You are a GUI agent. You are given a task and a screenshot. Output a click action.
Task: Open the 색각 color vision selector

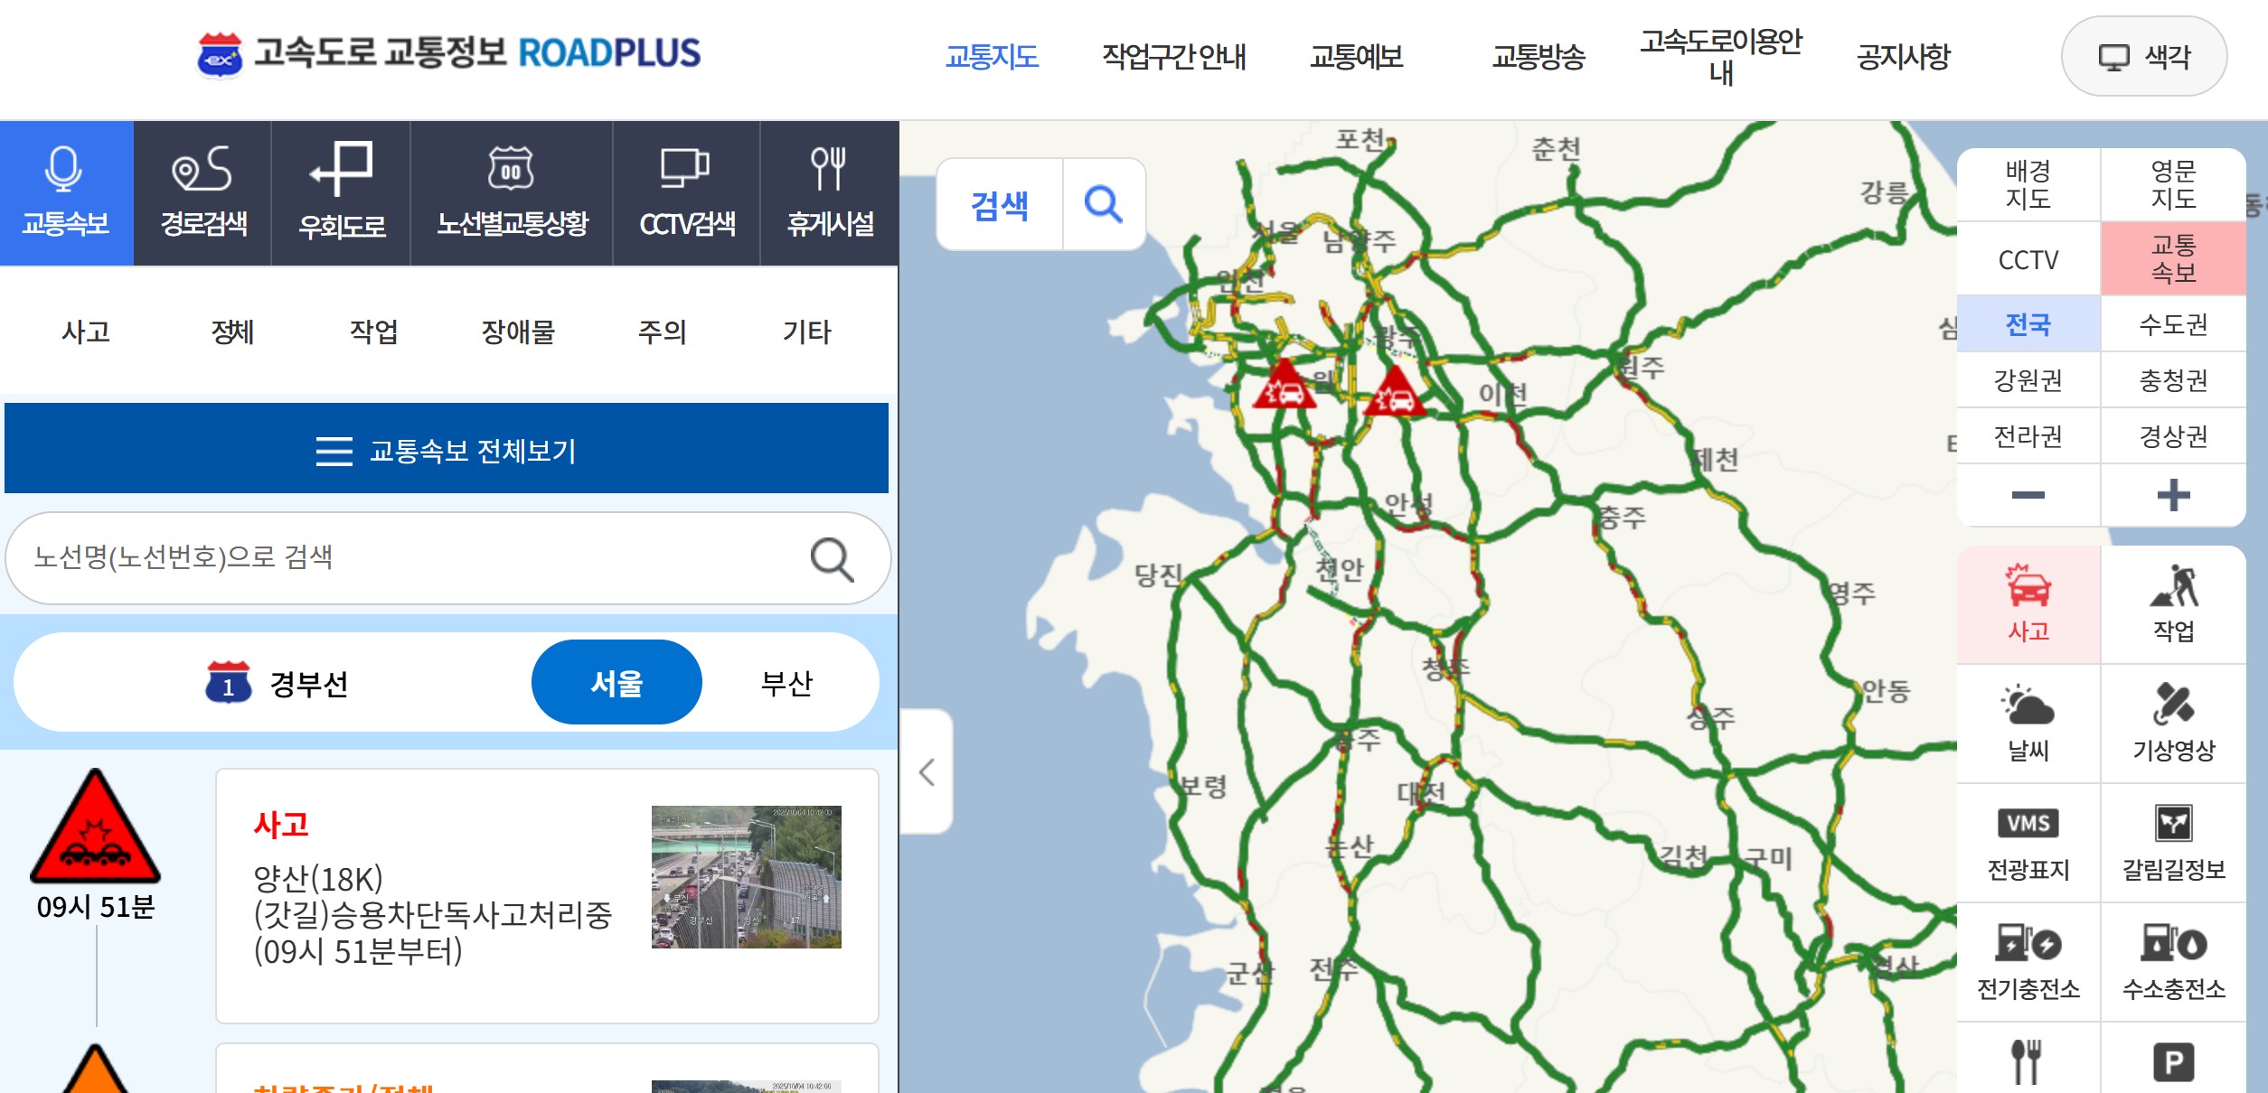pos(2143,57)
